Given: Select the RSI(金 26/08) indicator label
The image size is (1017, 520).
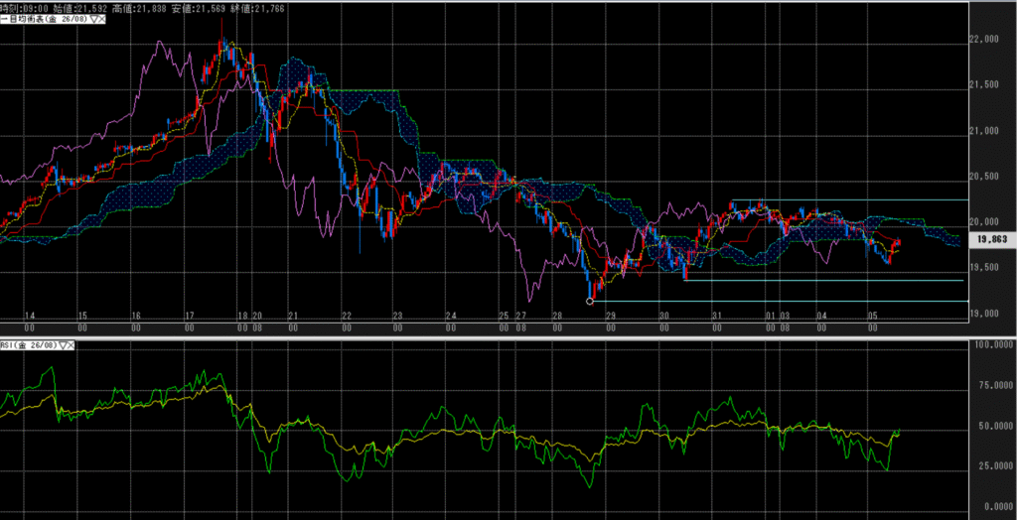Looking at the screenshot, I should click(x=30, y=345).
